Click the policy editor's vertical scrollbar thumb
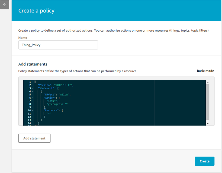The width and height of the screenshot is (222, 173). 208,102
